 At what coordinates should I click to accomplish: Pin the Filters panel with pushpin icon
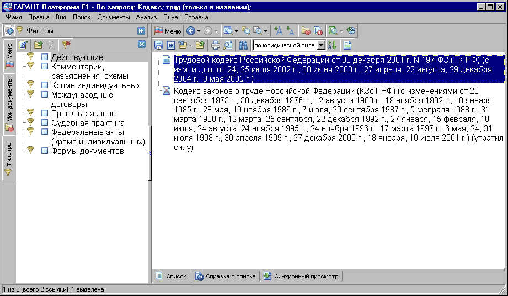coord(9,31)
